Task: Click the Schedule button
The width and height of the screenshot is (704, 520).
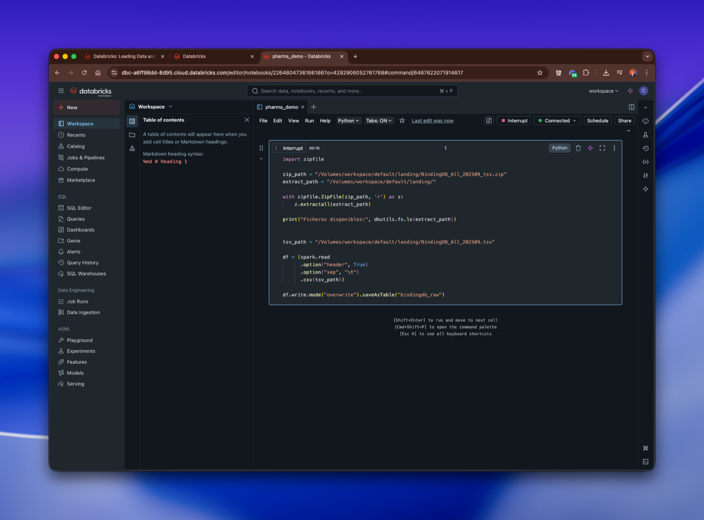Action: (597, 120)
